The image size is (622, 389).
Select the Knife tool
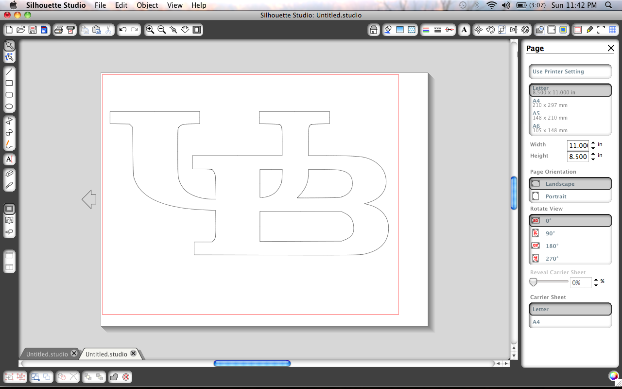(9, 185)
